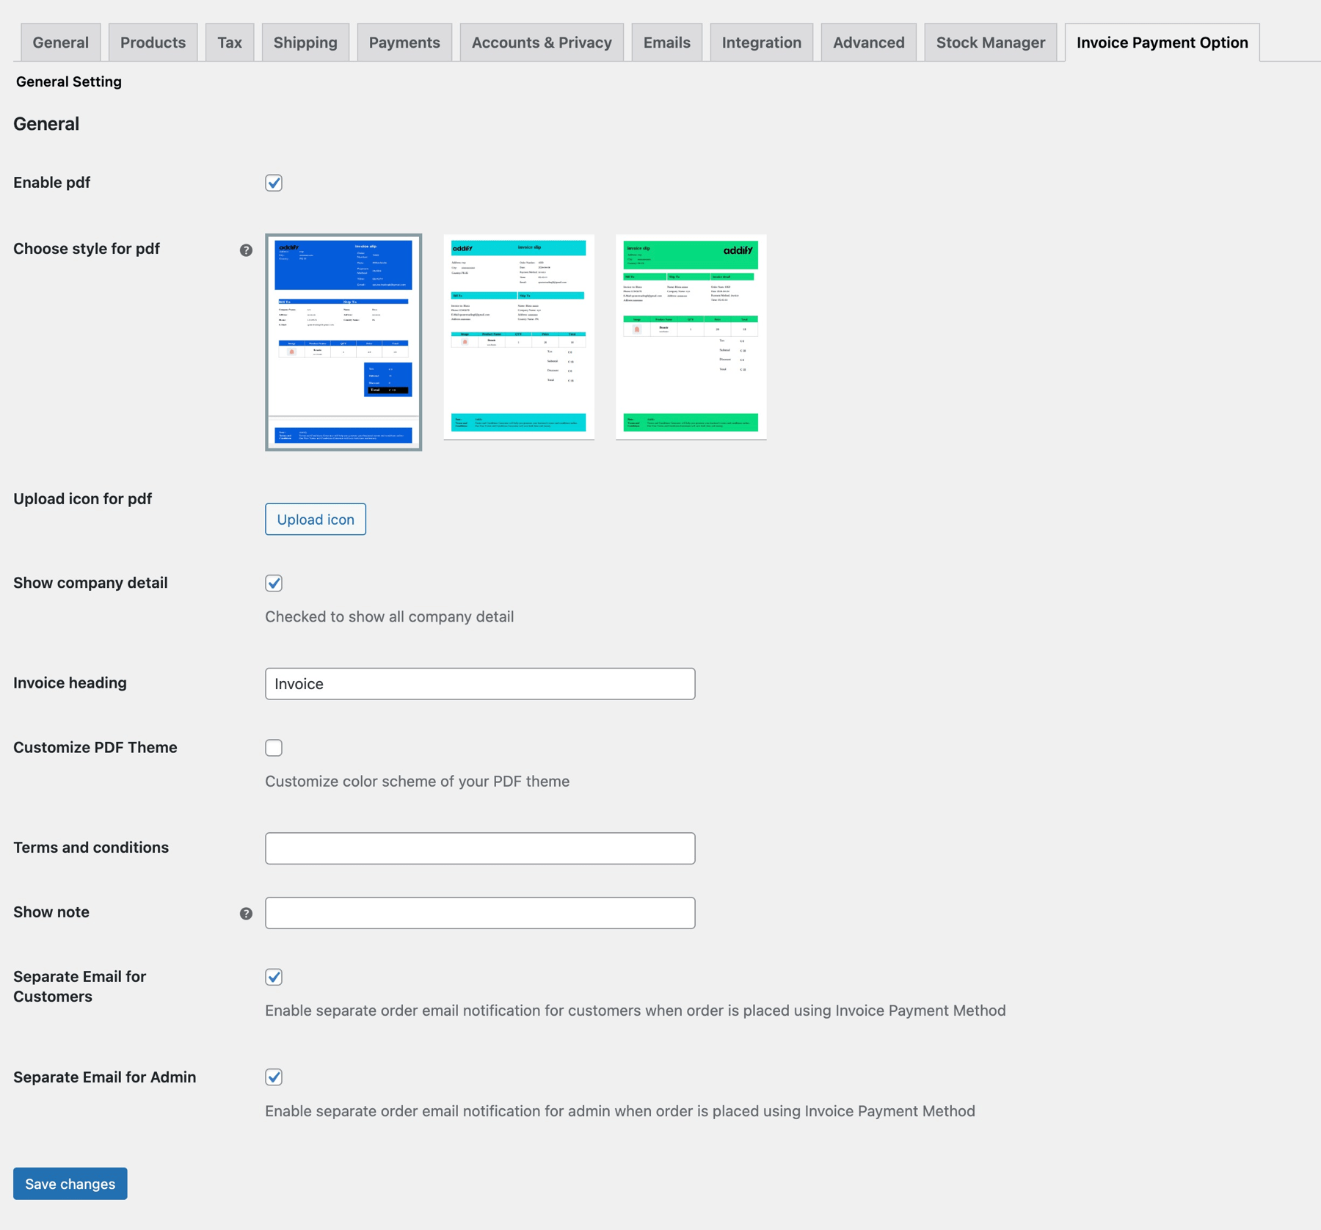
Task: Open the help tooltip next to Show note
Action: pyautogui.click(x=245, y=914)
